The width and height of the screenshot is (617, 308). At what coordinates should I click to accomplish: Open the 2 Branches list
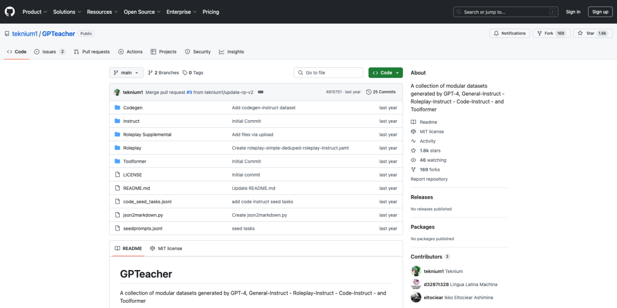(164, 73)
